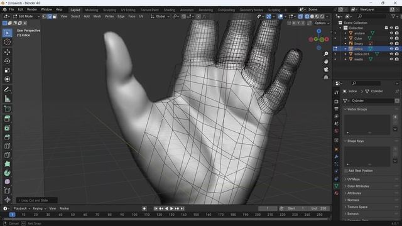Expand the Normals panel

(x=371, y=200)
